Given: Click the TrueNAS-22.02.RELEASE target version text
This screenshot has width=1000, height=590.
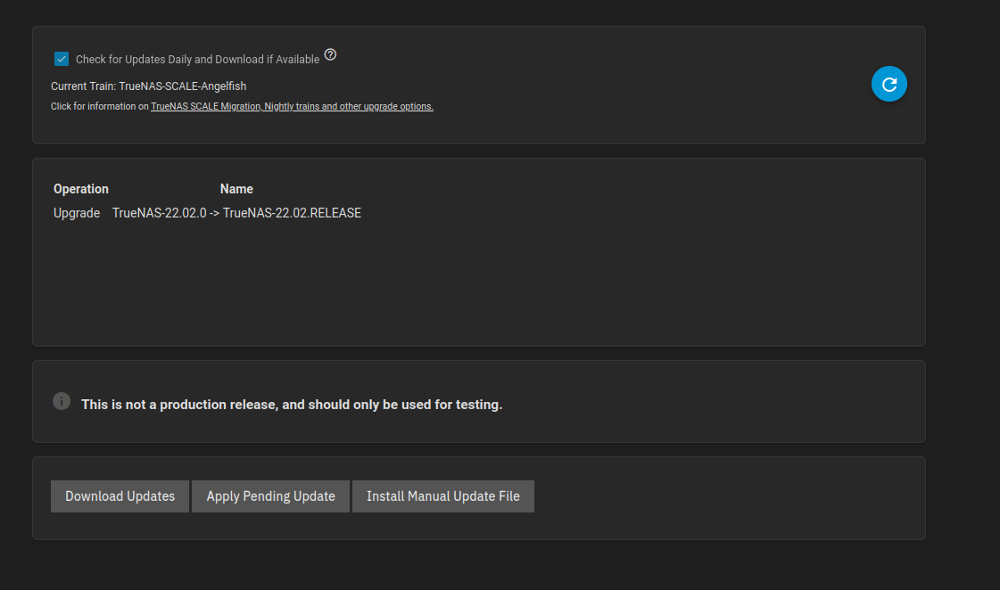Looking at the screenshot, I should point(292,213).
